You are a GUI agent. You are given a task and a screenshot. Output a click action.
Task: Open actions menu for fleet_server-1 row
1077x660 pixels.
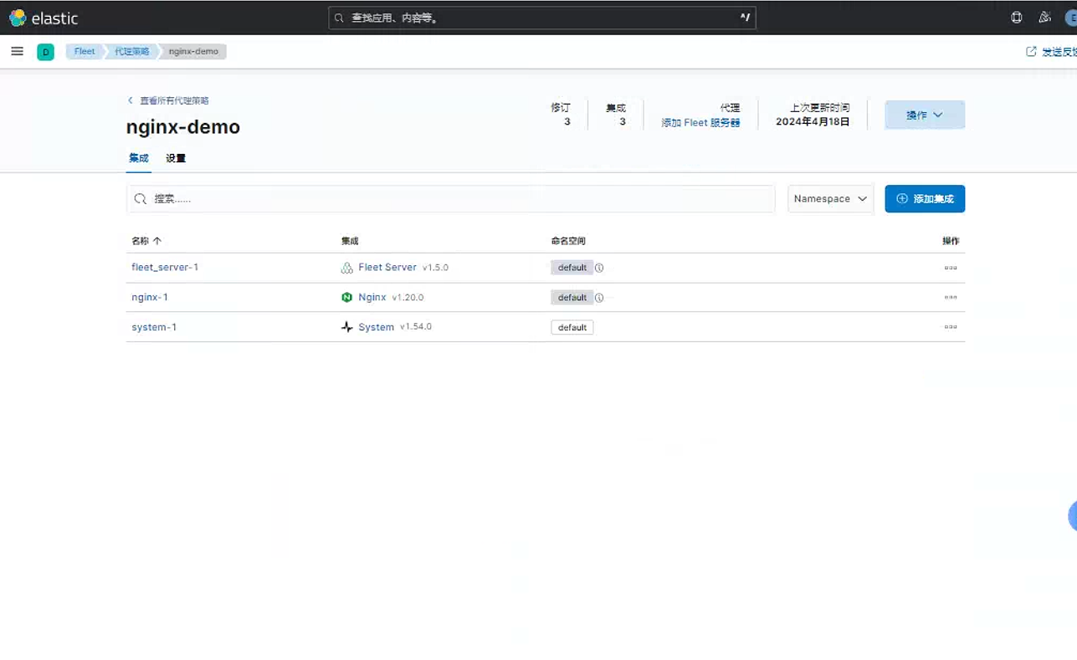[950, 269]
